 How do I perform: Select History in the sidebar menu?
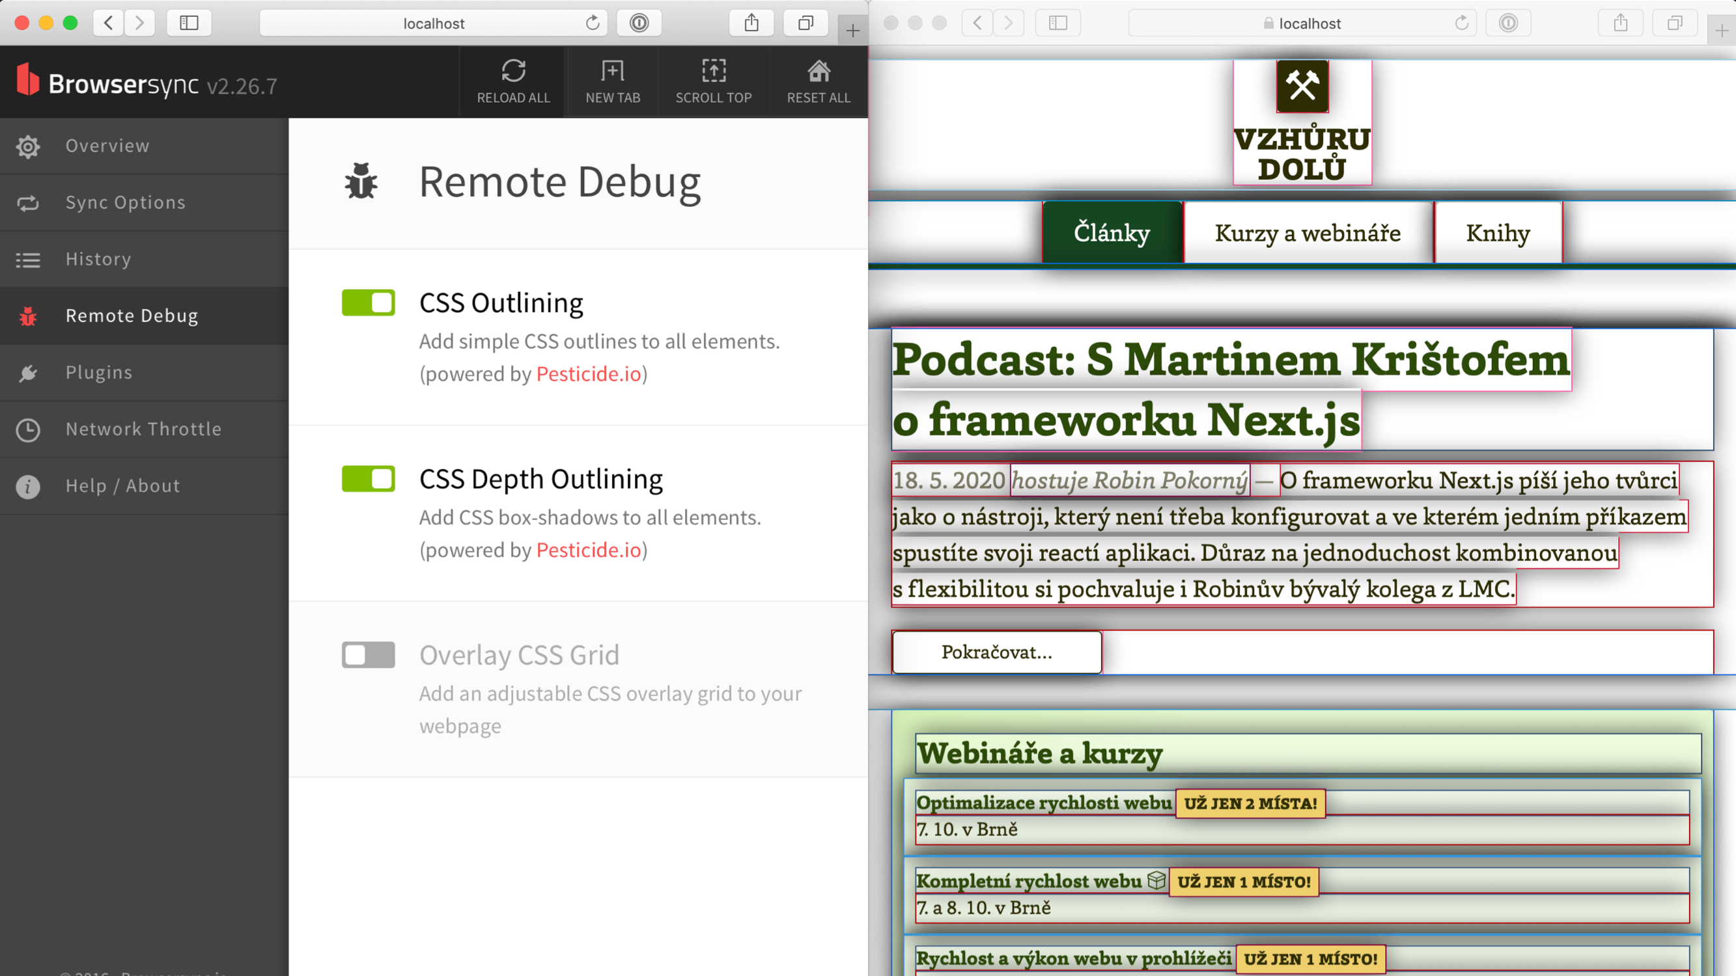click(x=98, y=260)
